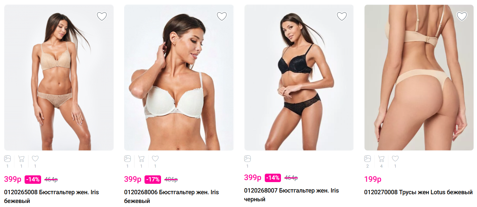The image size is (477, 207).
Task: Click cart icon under Lotus panties product
Action: [381, 159]
